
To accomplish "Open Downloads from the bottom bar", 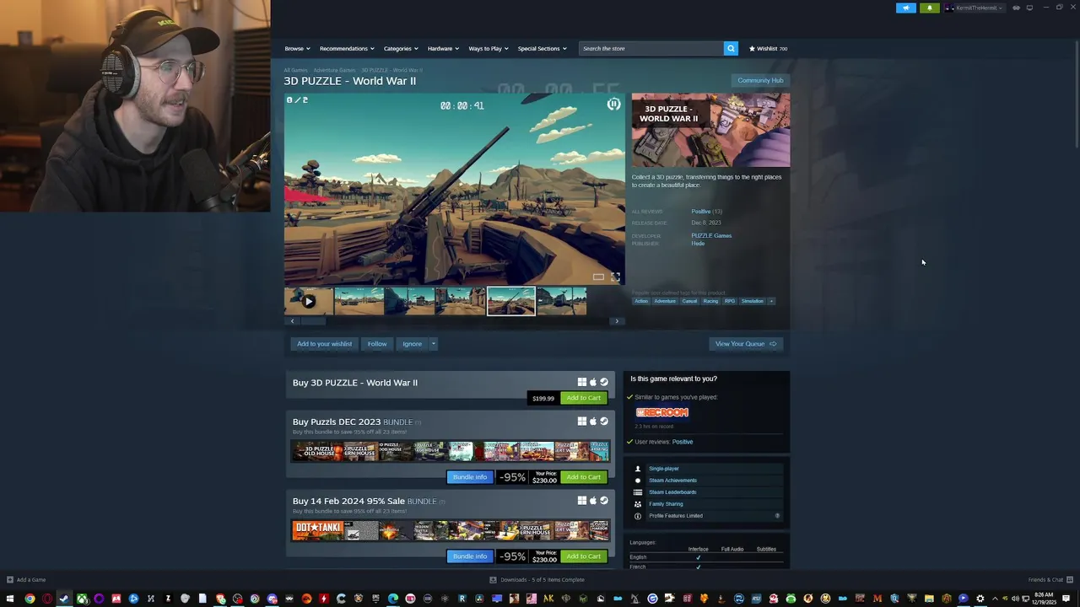I will [537, 579].
